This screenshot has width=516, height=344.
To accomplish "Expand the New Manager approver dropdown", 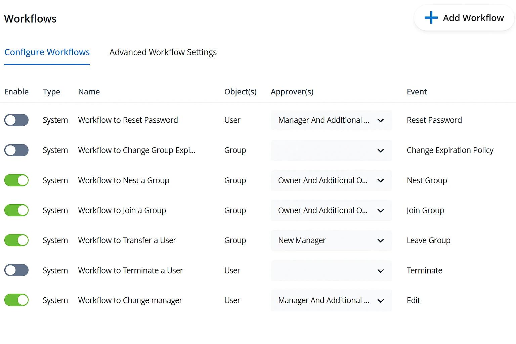I will coord(381,241).
